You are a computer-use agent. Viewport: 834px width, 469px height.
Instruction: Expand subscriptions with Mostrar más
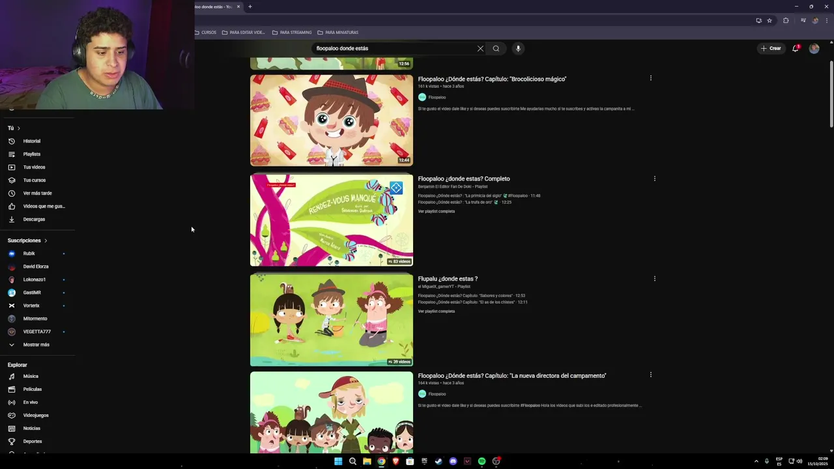click(x=36, y=345)
